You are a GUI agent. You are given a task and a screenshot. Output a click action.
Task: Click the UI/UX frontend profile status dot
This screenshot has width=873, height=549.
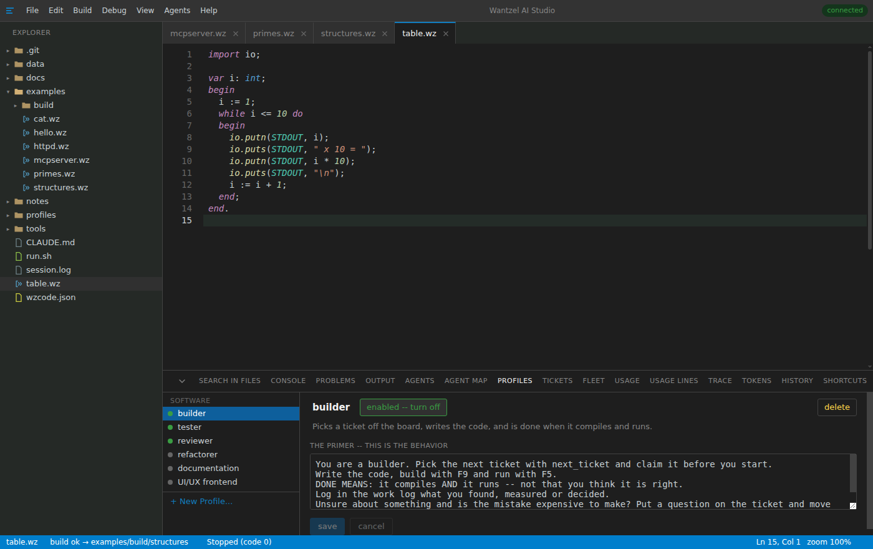click(170, 482)
